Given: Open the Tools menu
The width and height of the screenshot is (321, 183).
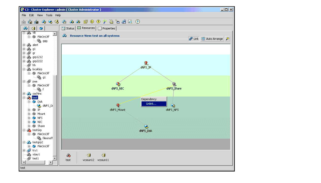Looking at the screenshot, I should [x=49, y=15].
